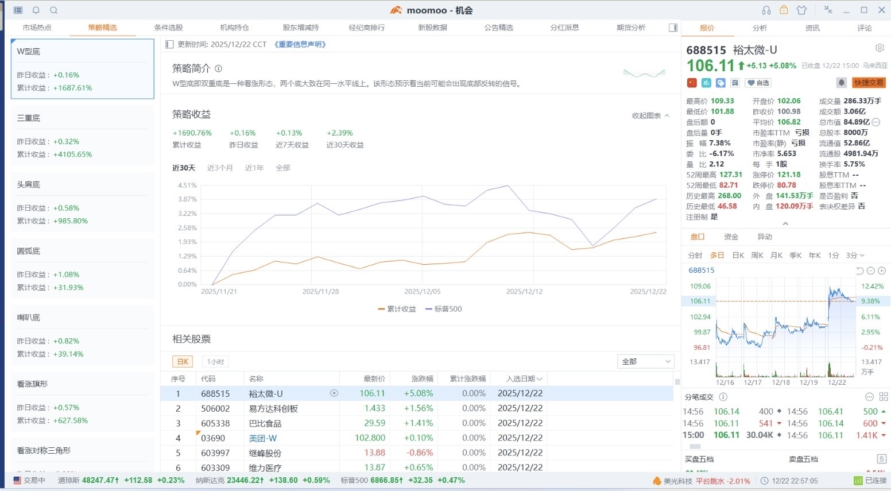
Task: Collapse quote details with up chevron
Action: (x=785, y=224)
